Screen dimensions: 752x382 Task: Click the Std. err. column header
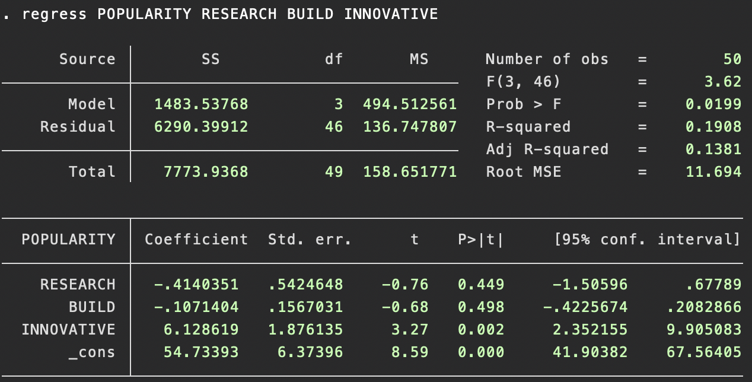(x=310, y=240)
